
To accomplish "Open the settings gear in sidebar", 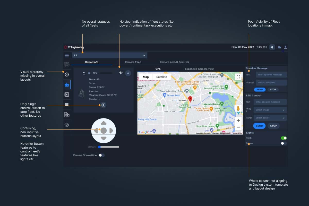I will 67,125.
